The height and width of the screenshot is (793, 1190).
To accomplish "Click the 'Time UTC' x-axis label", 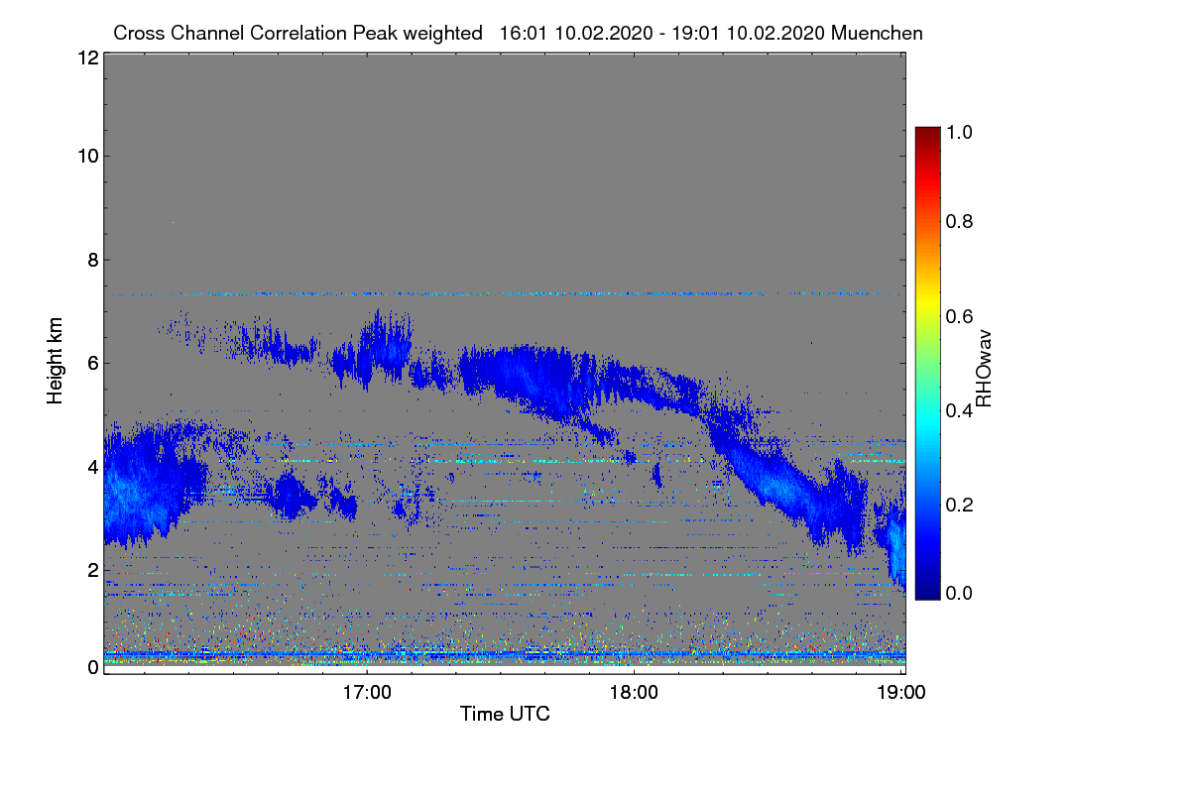I will coord(505,713).
